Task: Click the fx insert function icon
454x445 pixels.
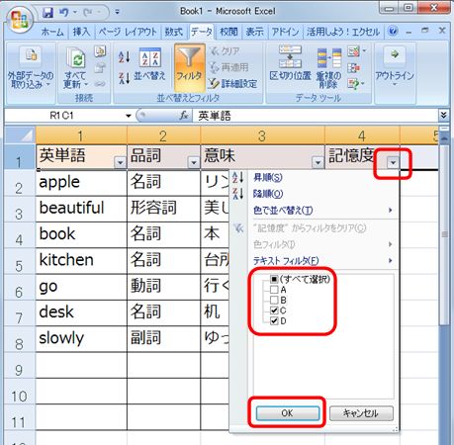Action: click(184, 116)
